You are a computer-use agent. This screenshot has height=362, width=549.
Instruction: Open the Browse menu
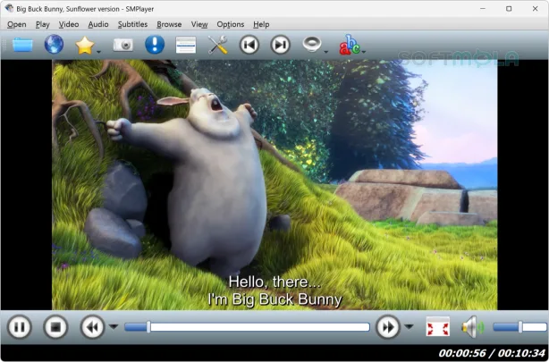point(169,24)
